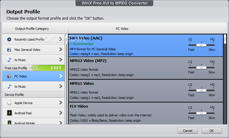The height and width of the screenshot is (138, 229).
Task: Select the MPEG1 Video profile
Action: [146, 91]
